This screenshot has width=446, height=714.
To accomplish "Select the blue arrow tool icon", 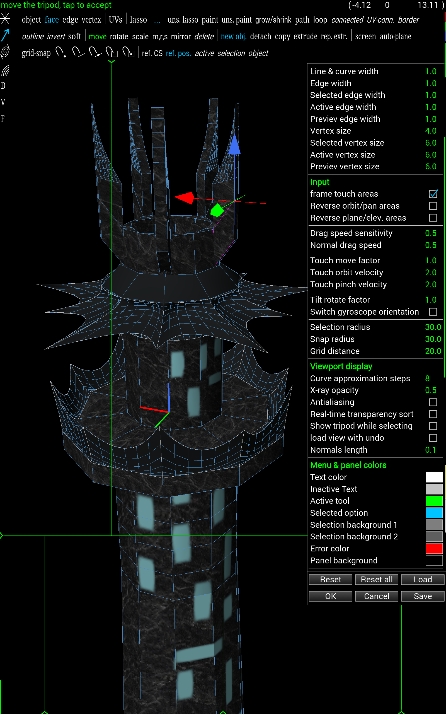I will [x=5, y=35].
